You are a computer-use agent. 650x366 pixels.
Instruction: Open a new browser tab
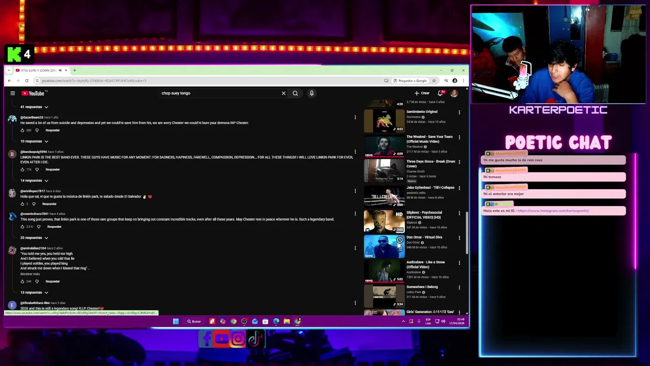click(74, 70)
